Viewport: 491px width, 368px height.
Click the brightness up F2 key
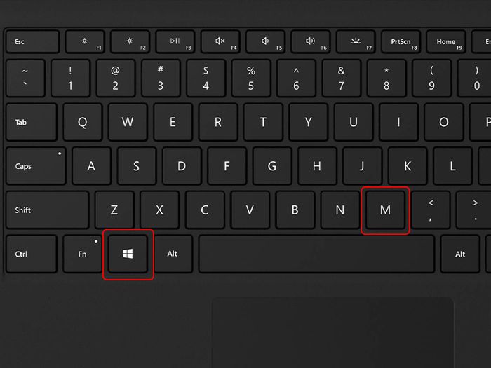tap(130, 41)
